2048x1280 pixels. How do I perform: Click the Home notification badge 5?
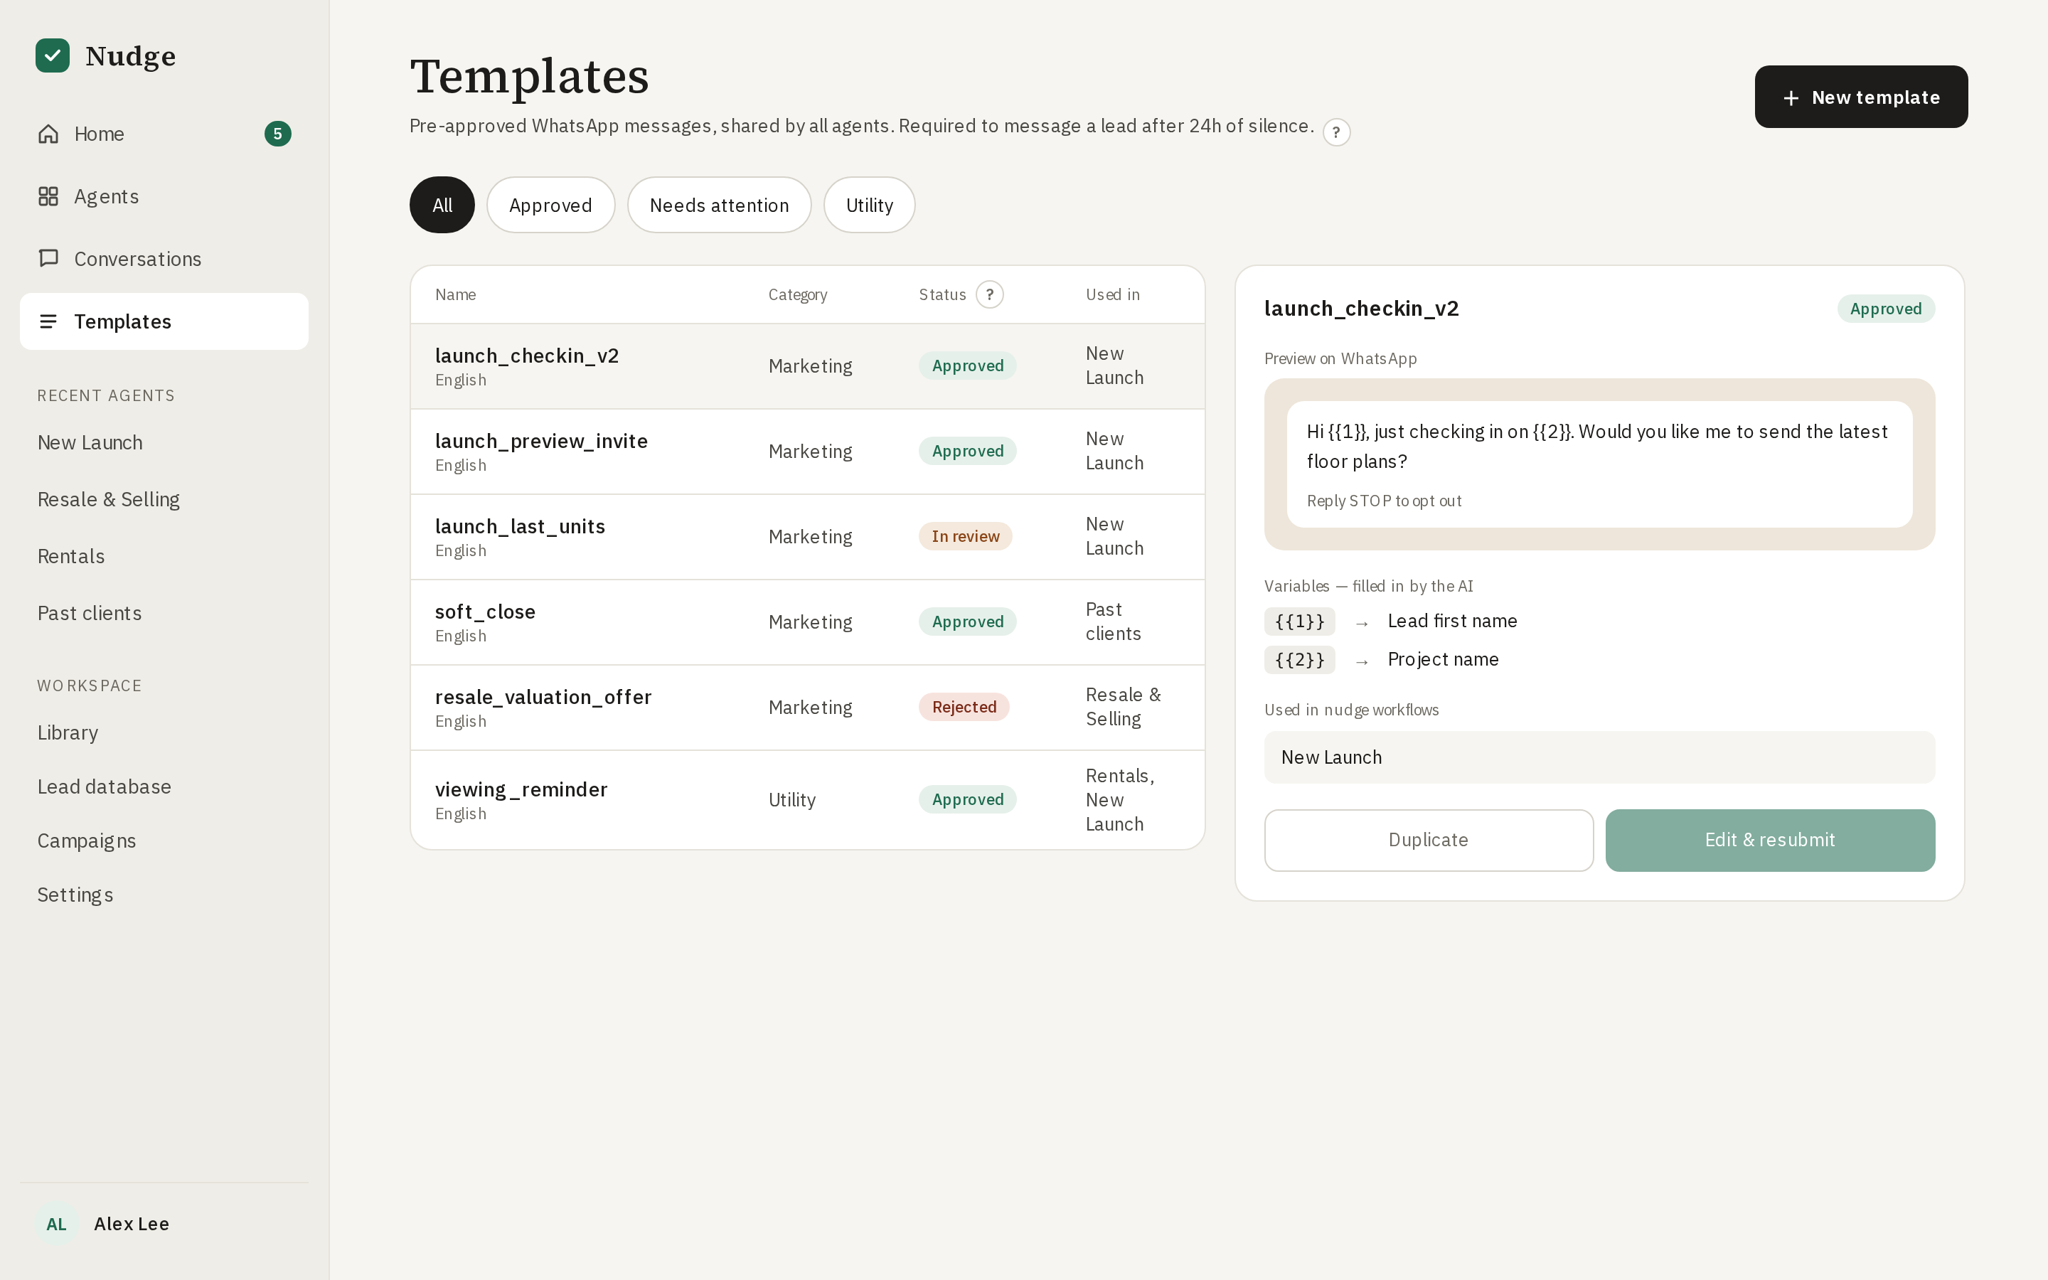coord(277,134)
